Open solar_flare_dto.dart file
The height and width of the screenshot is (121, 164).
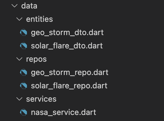pyautogui.click(x=67, y=46)
